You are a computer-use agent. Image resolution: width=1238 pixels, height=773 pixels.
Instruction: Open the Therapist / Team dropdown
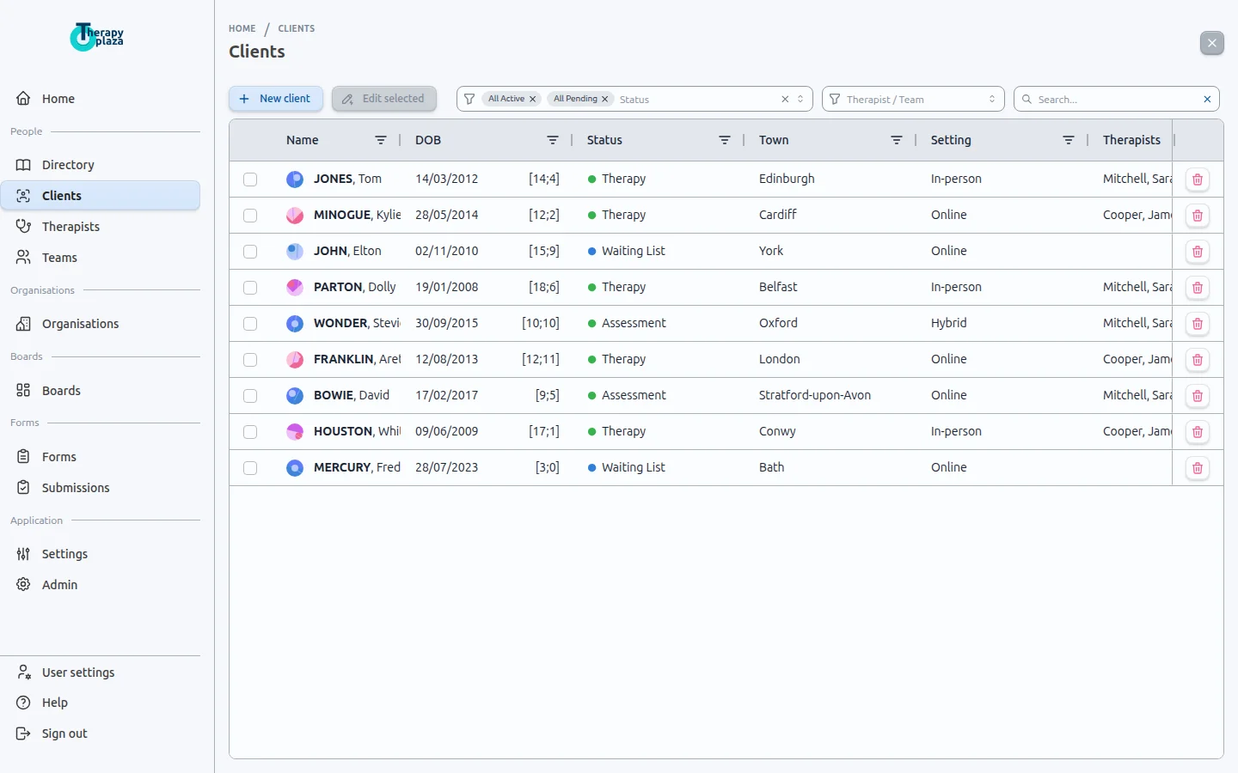(914, 99)
